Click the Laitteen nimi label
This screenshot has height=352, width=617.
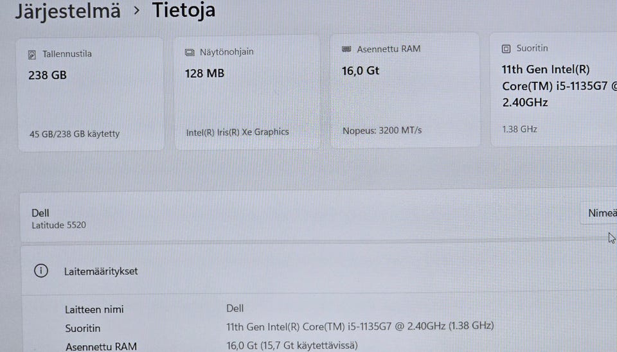94,309
